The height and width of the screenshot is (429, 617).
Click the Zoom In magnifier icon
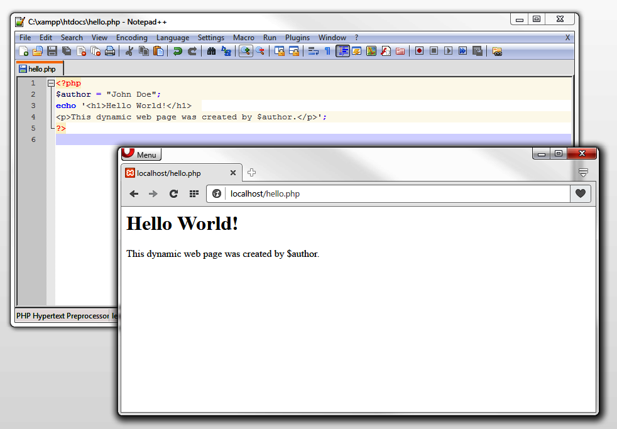[x=246, y=52]
